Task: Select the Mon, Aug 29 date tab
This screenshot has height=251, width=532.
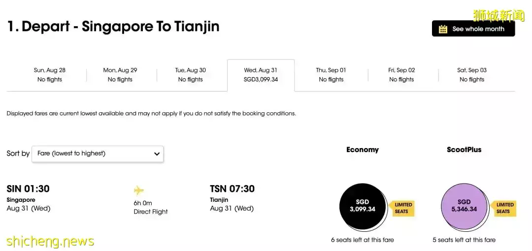Action: (120, 75)
